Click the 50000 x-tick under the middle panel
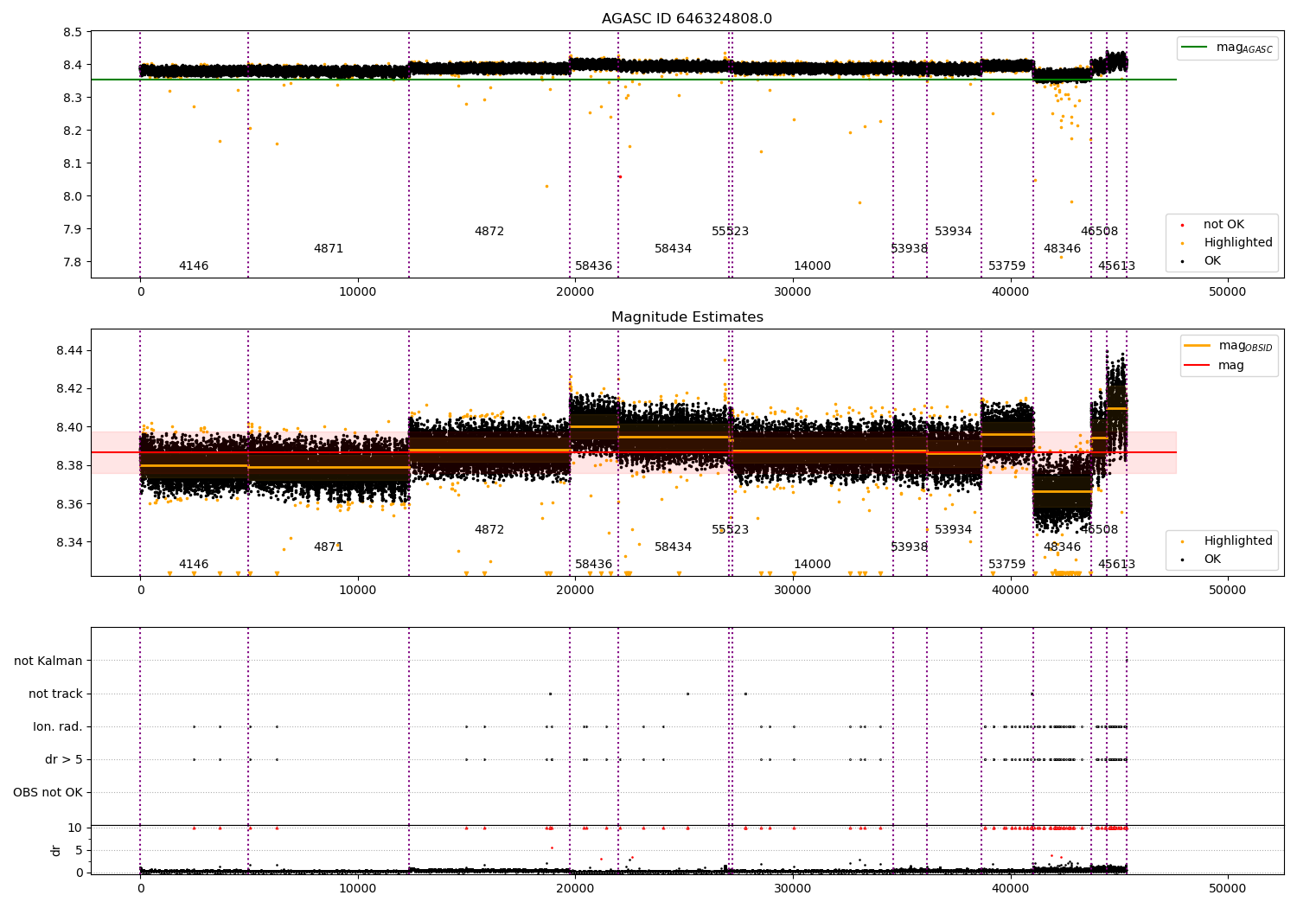This screenshot has width=1297, height=908. [x=1227, y=591]
